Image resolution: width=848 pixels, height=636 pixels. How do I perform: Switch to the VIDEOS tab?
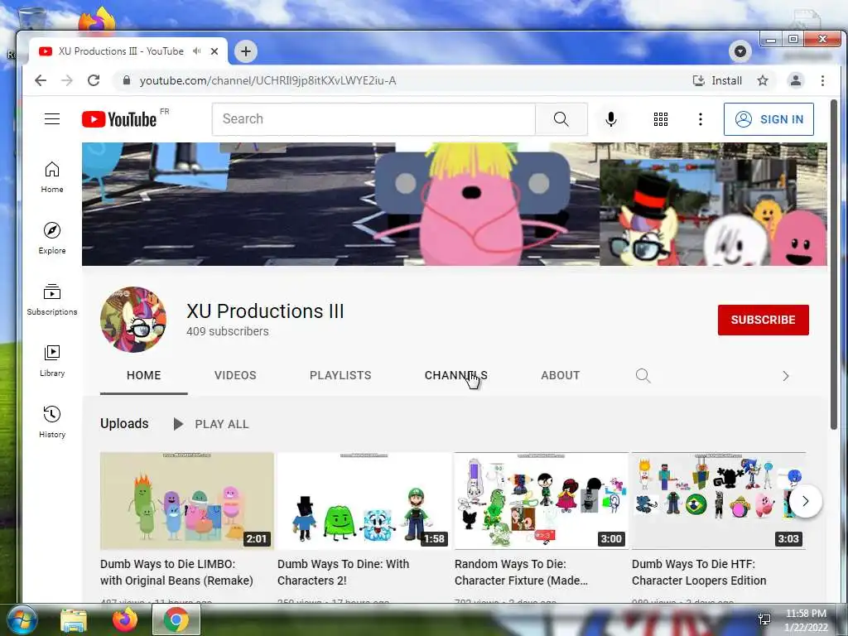pyautogui.click(x=235, y=375)
